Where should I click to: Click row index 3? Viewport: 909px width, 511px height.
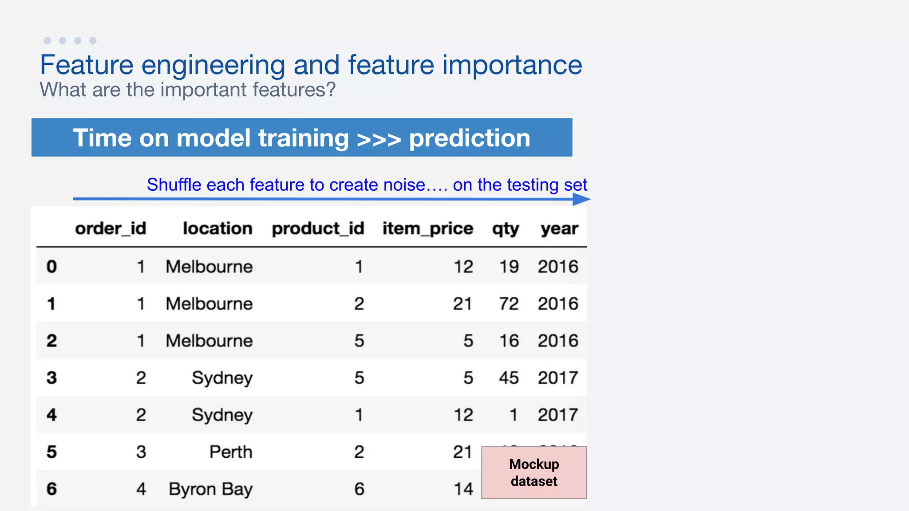51,378
